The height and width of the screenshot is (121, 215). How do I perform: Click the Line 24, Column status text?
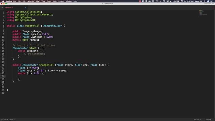[x=9, y=120]
